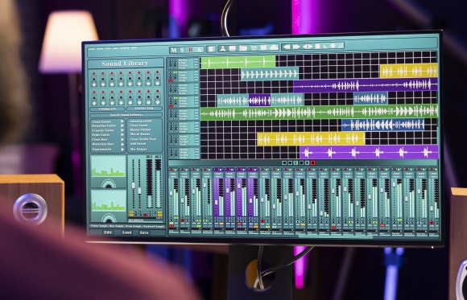
Task: Click the red R record-arm icon
Action: [191, 50]
